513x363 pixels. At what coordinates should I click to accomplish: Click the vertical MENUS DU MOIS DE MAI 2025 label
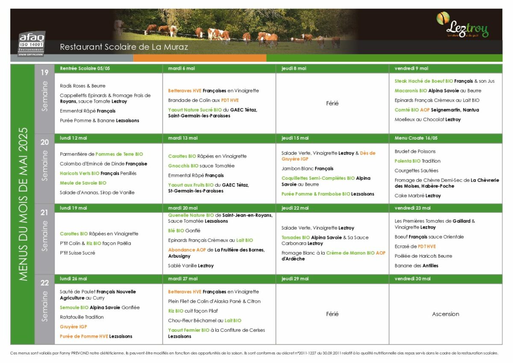[23, 204]
